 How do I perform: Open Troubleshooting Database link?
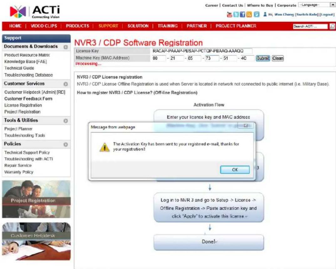pos(28,75)
